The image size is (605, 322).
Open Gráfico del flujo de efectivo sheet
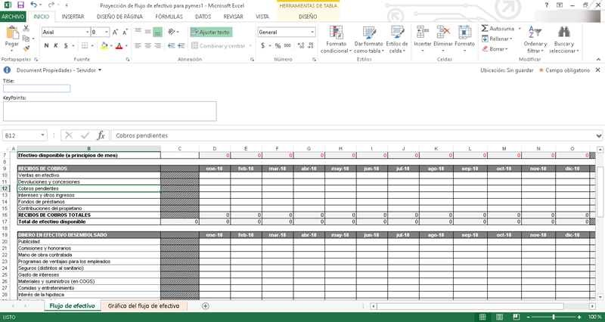(x=144, y=306)
